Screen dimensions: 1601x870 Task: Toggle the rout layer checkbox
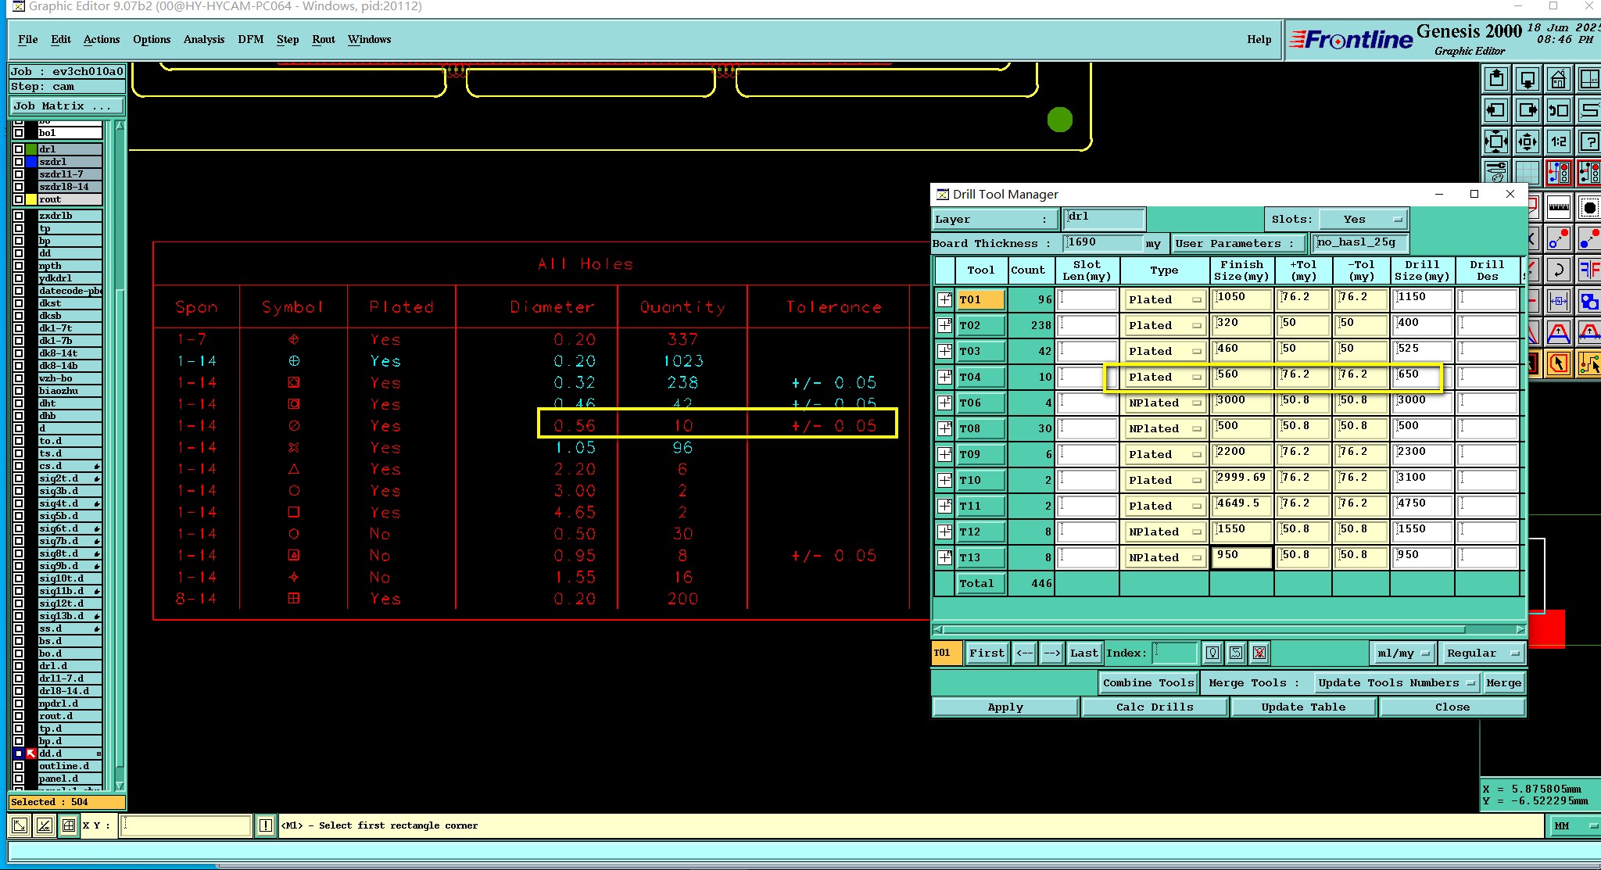[x=19, y=199]
